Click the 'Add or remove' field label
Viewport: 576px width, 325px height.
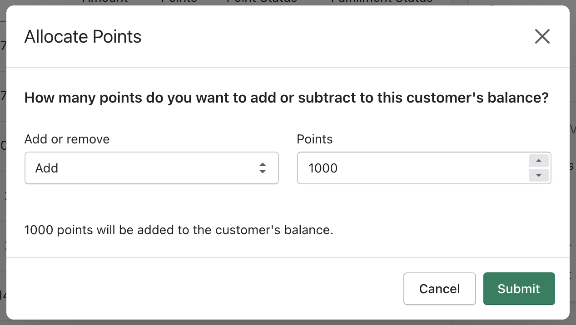(x=67, y=139)
